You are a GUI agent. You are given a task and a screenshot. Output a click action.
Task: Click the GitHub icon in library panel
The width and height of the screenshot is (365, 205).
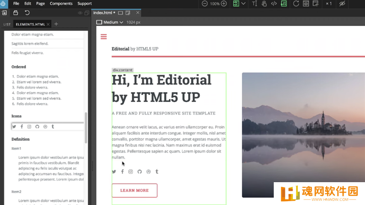[x=37, y=126]
